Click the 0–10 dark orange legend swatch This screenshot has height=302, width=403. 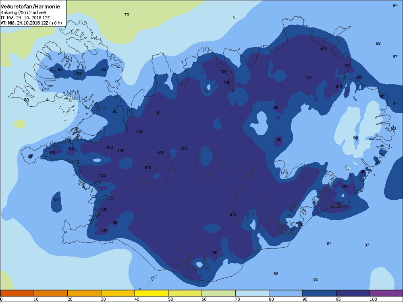coord(17,293)
